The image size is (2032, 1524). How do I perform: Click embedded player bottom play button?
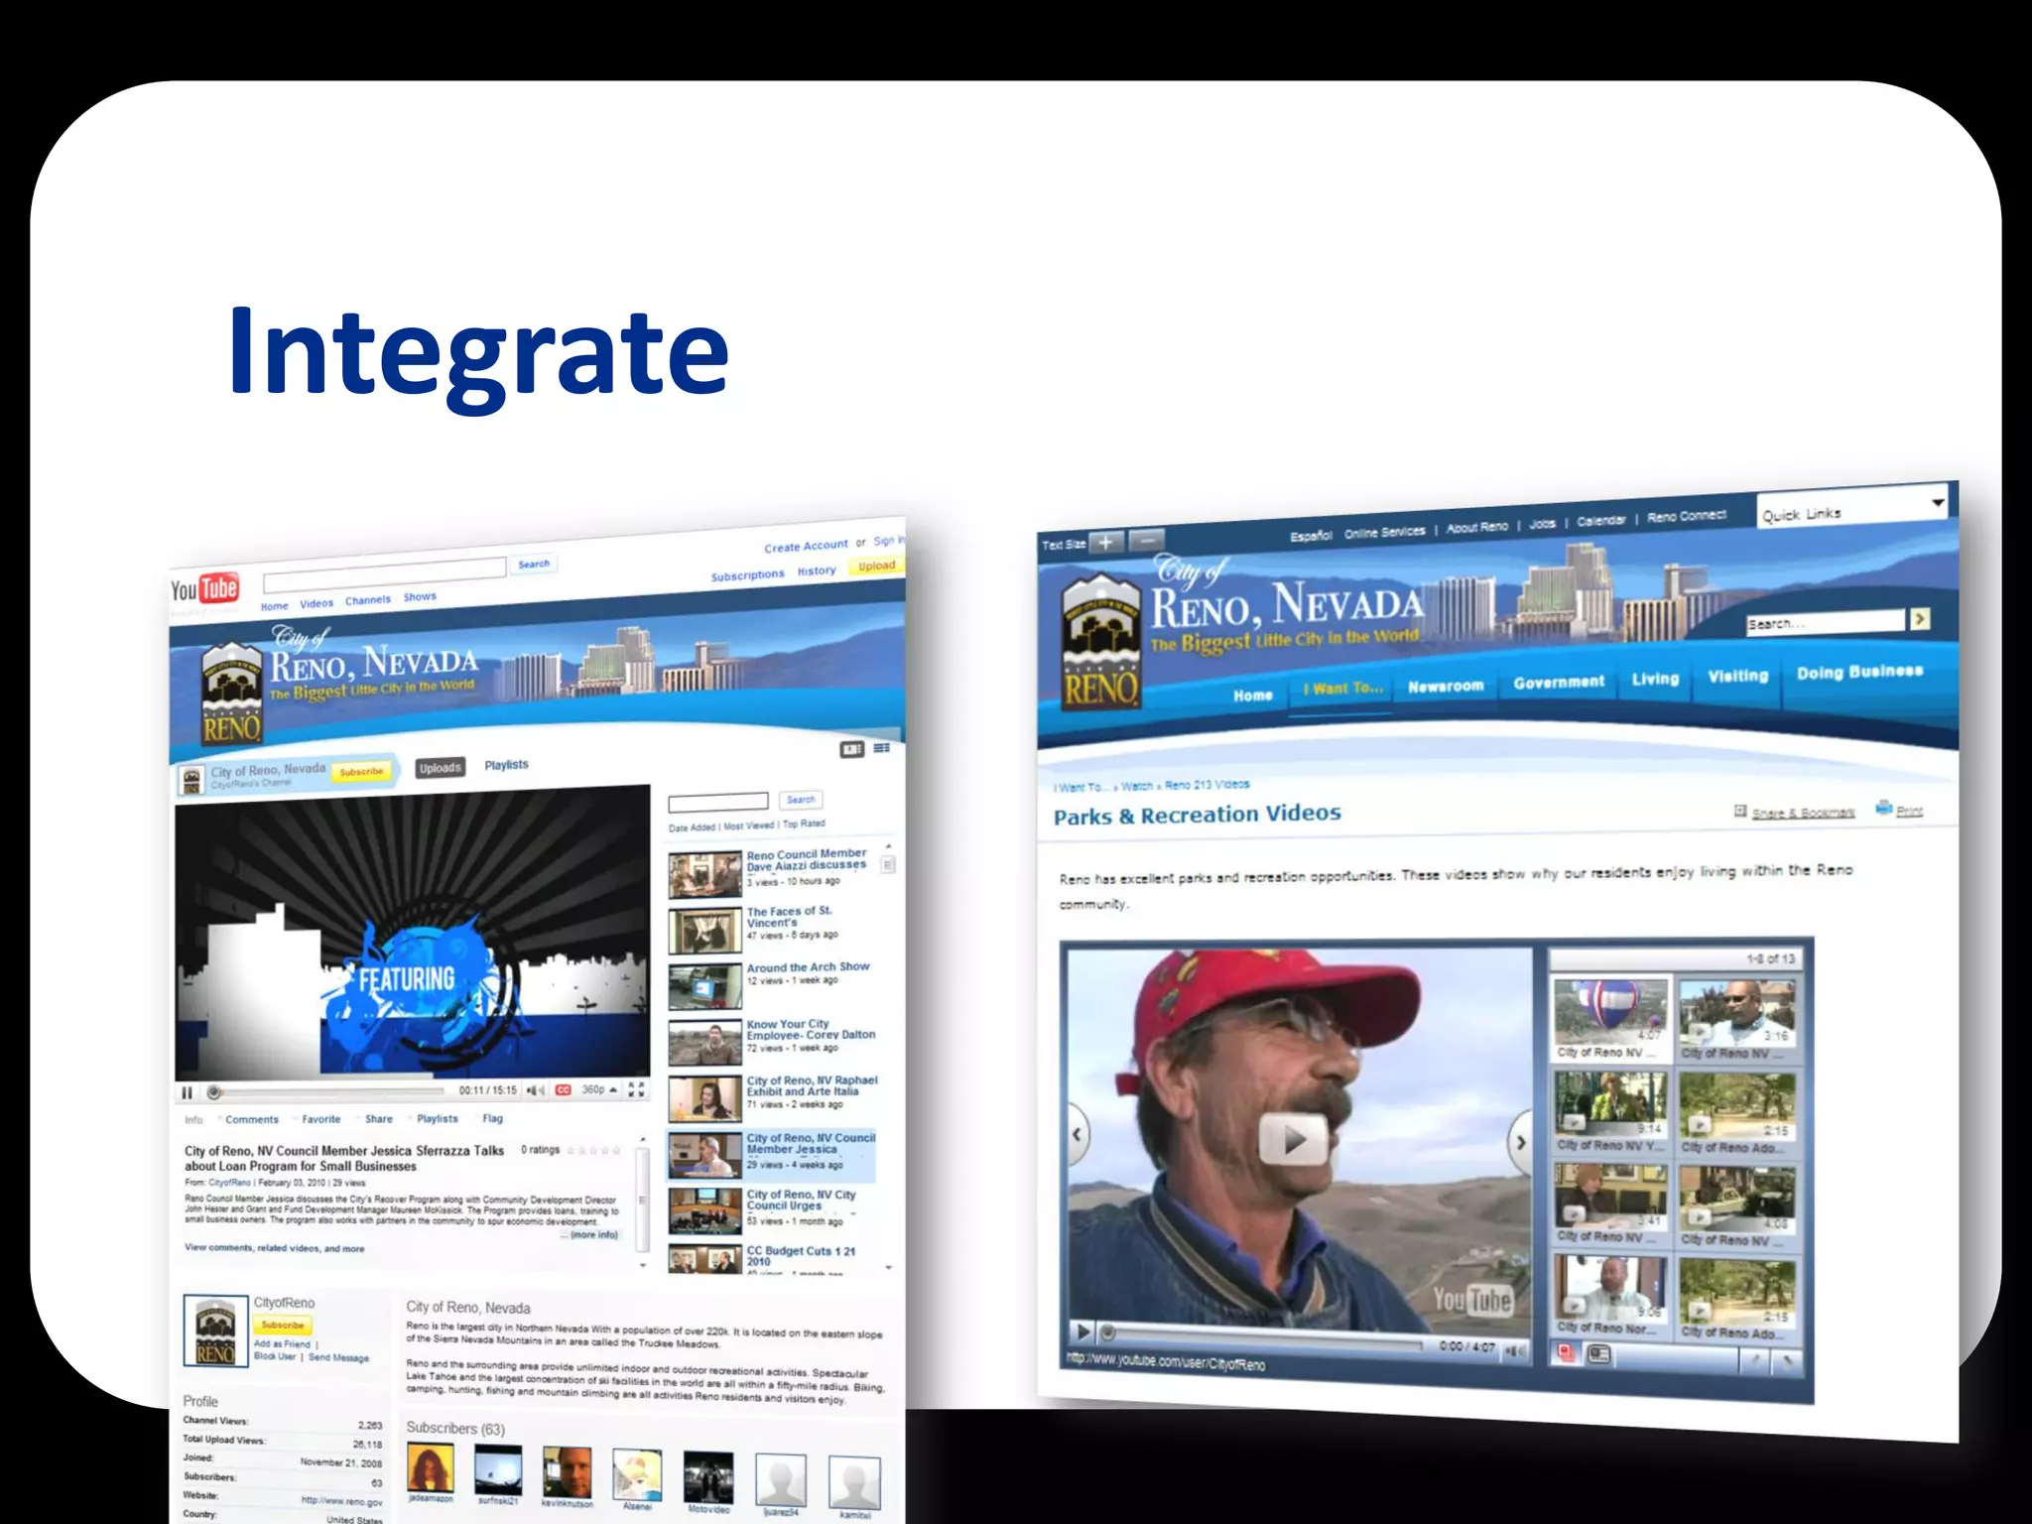(1082, 1332)
